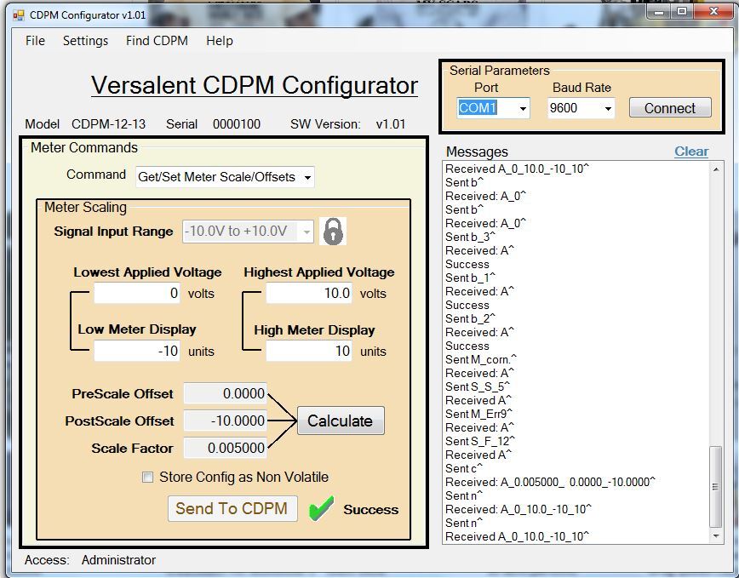
Task: Click the PreScale Offset value field
Action: (x=226, y=393)
